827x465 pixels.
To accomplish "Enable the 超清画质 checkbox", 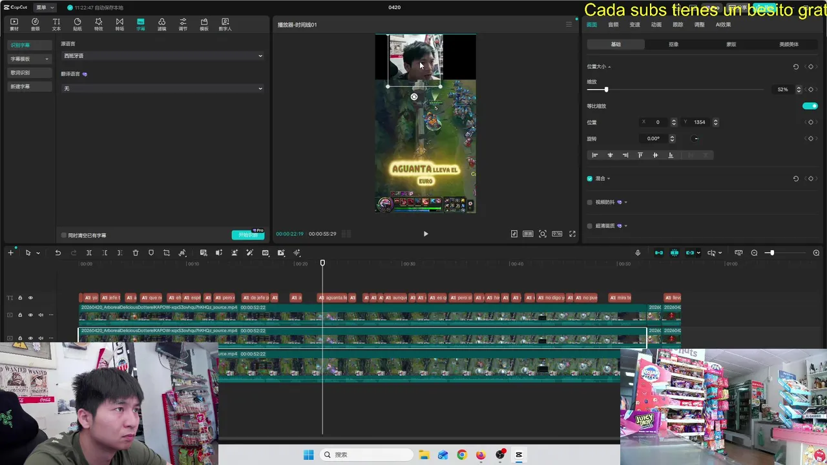I will pos(589,226).
